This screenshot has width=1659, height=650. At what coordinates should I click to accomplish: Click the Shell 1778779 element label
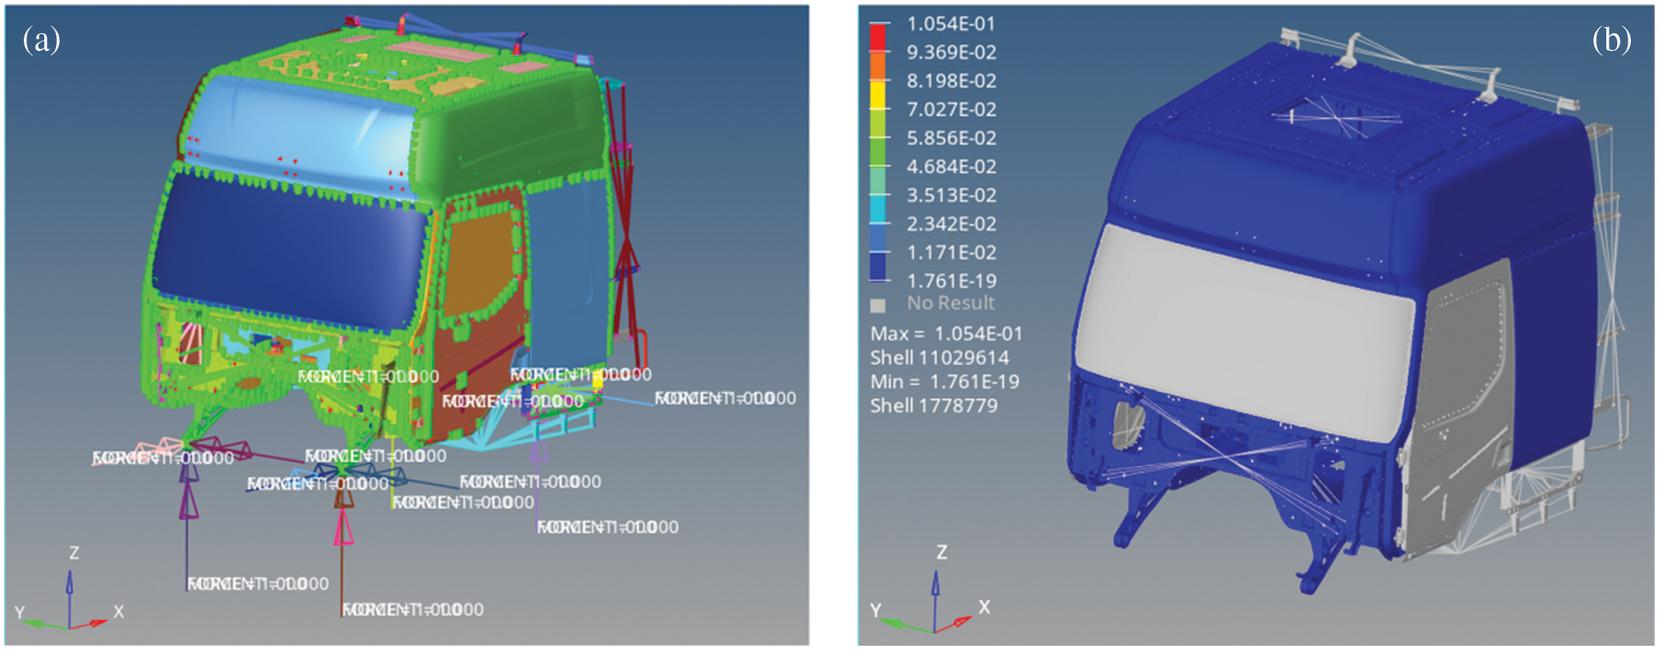(933, 405)
